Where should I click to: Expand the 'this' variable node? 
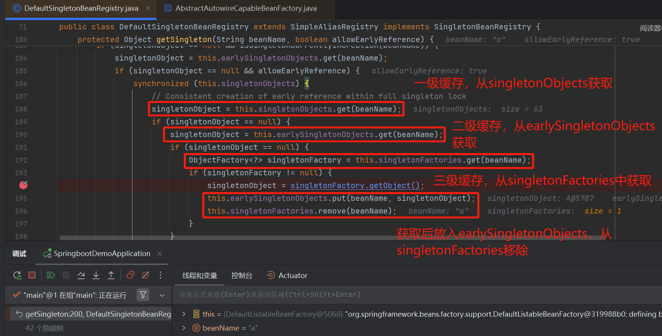pyautogui.click(x=184, y=314)
